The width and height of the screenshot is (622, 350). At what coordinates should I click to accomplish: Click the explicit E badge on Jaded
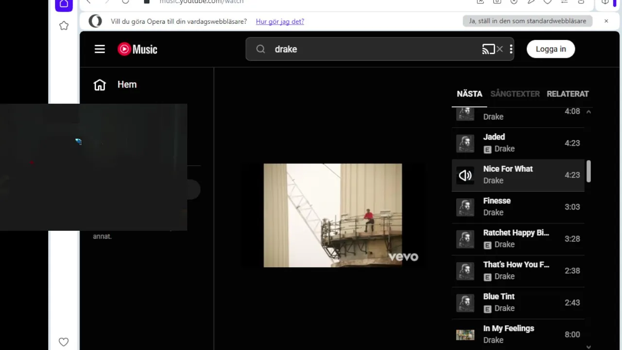[x=487, y=149]
